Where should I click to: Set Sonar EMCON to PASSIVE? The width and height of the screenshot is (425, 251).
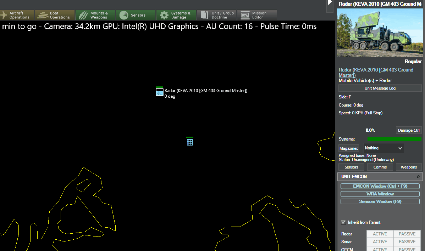[407, 242]
